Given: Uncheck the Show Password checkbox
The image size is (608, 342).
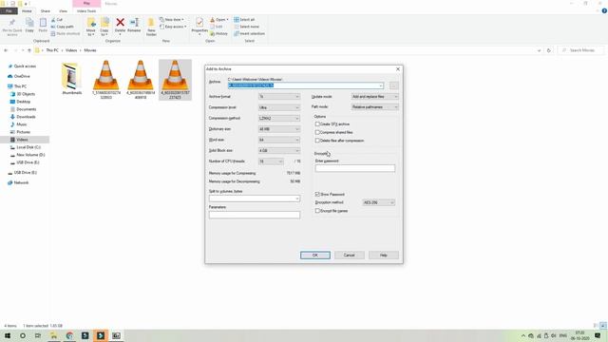Looking at the screenshot, I should point(317,194).
